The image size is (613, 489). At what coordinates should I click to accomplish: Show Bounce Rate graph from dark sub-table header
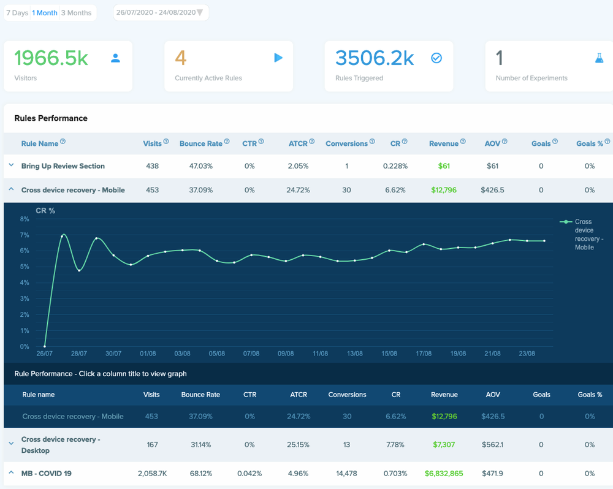point(200,395)
